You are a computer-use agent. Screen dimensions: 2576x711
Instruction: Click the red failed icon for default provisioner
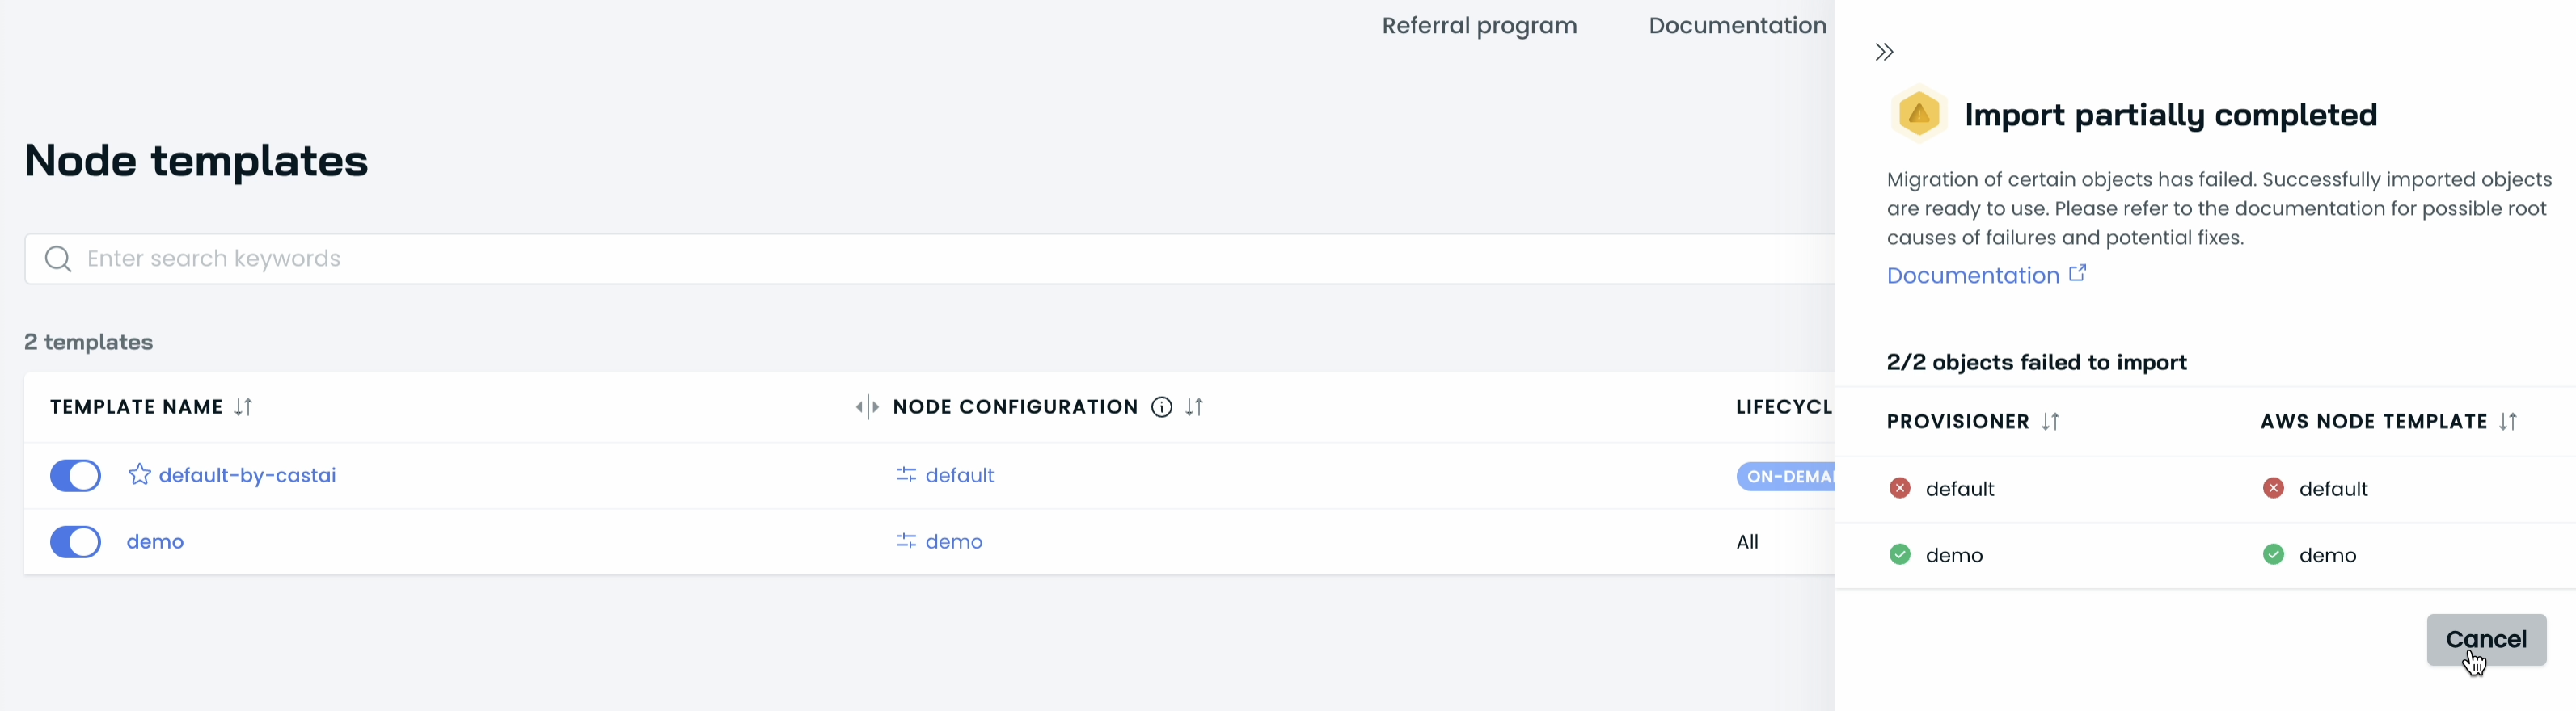point(1899,488)
